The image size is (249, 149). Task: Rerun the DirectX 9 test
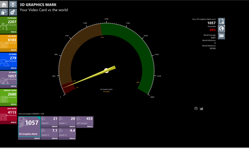click(54, 127)
